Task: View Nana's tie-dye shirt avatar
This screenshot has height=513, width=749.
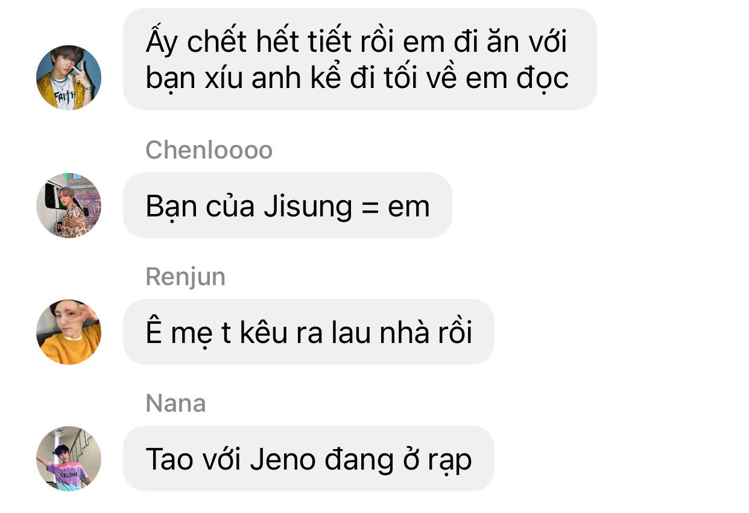Action: pos(69,458)
